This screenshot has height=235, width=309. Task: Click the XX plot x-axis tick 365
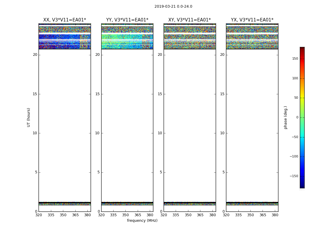[x=75, y=215]
